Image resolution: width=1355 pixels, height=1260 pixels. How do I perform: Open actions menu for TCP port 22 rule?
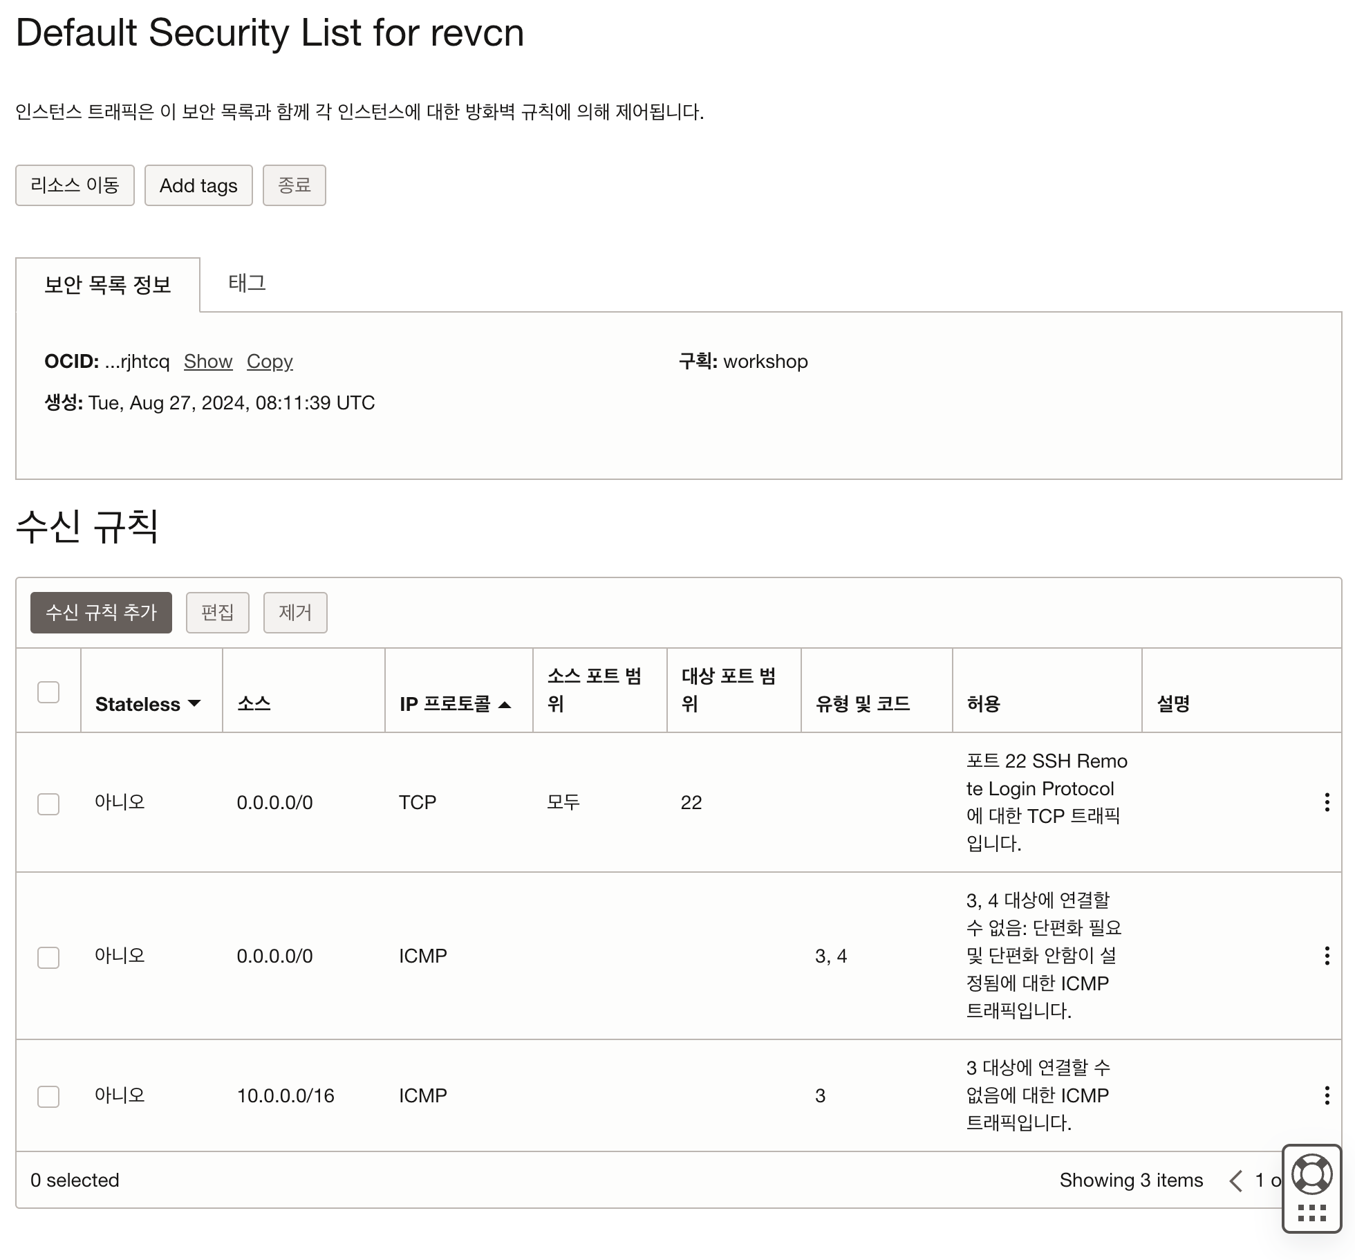1327,802
